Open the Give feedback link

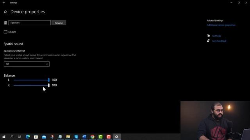pos(219,41)
